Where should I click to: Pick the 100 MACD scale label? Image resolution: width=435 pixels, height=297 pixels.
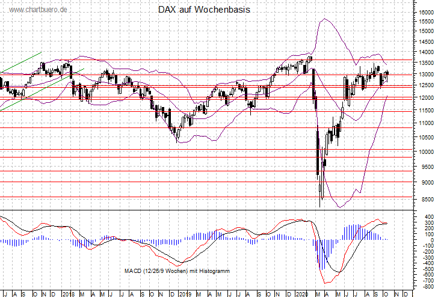point(429,234)
